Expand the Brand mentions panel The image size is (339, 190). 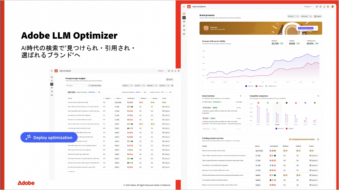(x=241, y=96)
